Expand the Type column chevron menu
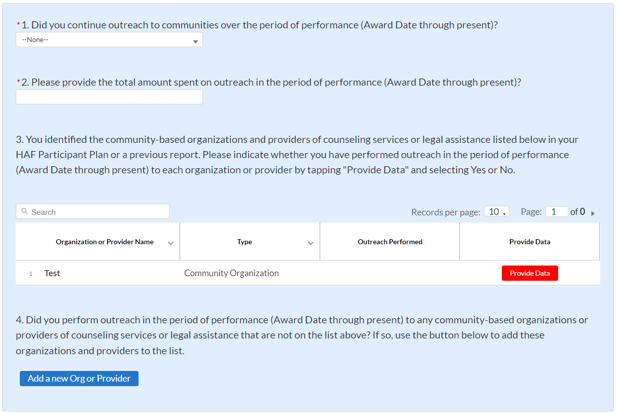This screenshot has width=617, height=413. click(x=311, y=243)
